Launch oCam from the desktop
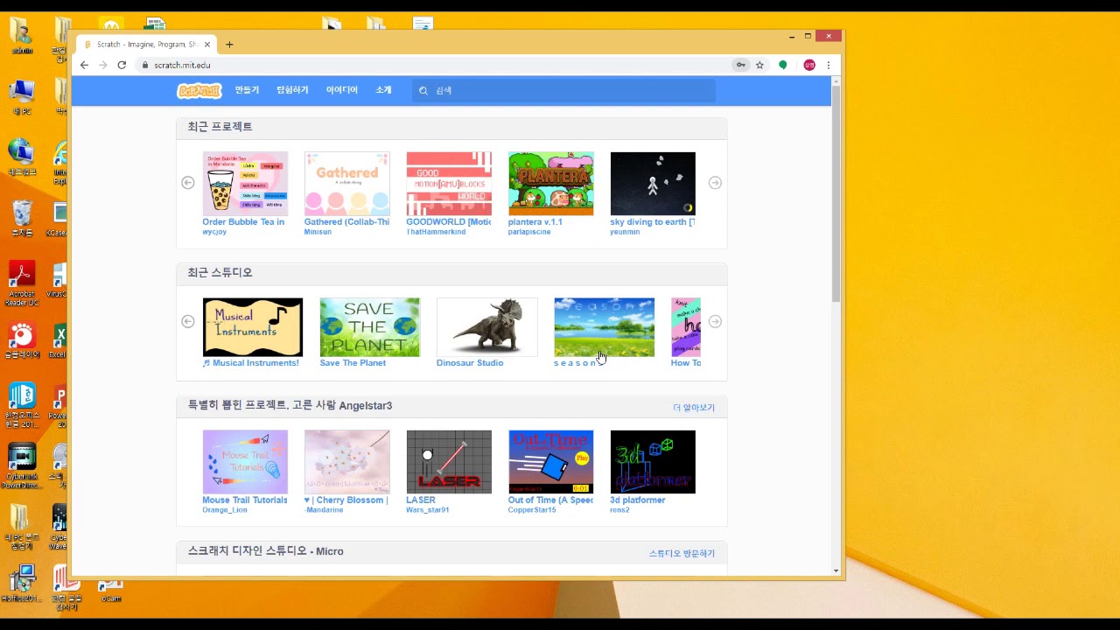This screenshot has height=630, width=1120. (x=110, y=589)
